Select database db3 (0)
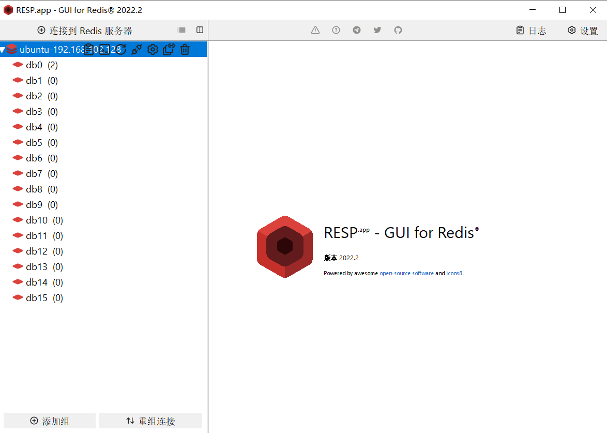Image resolution: width=607 pixels, height=433 pixels. [x=103, y=112]
